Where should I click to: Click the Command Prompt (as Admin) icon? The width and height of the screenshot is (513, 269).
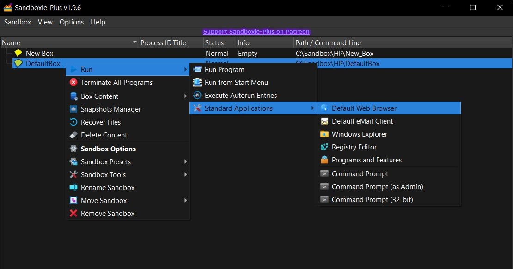click(324, 187)
